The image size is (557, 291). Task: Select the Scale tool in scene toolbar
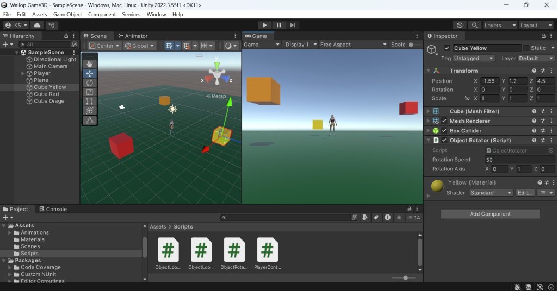90,92
